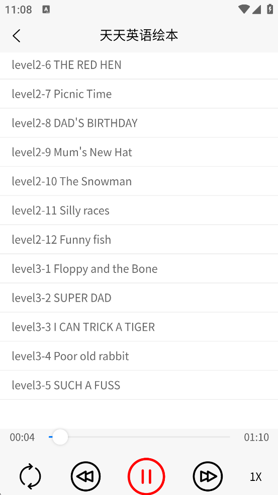Viewport: 278px width, 495px height.
Task: Open level3-1 Floppy and the Bone
Action: point(139,269)
